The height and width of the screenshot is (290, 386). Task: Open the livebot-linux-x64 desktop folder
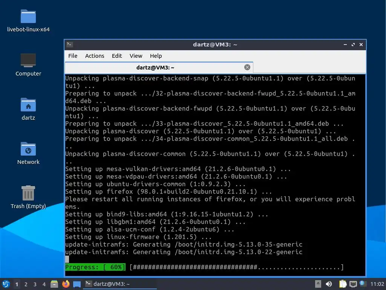click(x=28, y=21)
